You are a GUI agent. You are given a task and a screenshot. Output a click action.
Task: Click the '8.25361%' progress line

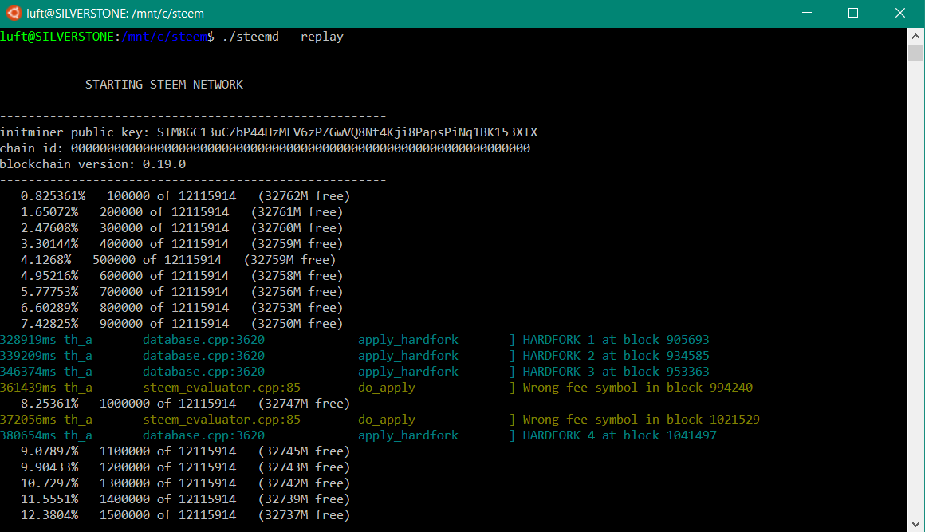click(x=185, y=404)
